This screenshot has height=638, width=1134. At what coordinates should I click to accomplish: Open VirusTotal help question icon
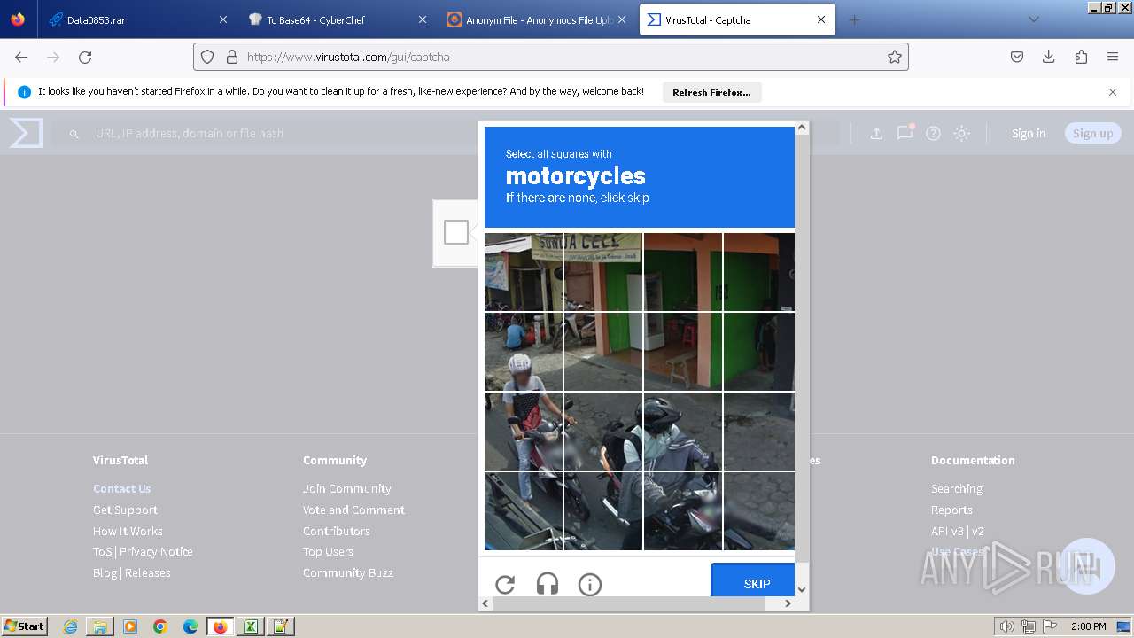pyautogui.click(x=933, y=133)
